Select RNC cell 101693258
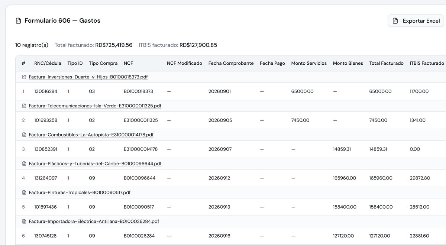Image resolution: width=446 pixels, height=245 pixels. [x=46, y=120]
